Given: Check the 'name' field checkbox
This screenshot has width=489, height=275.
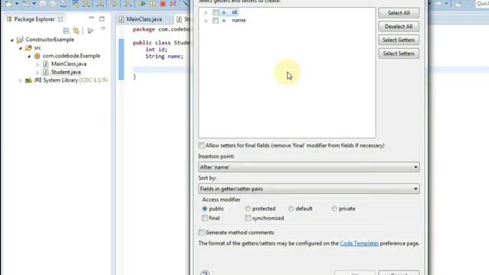Looking at the screenshot, I should tap(215, 21).
